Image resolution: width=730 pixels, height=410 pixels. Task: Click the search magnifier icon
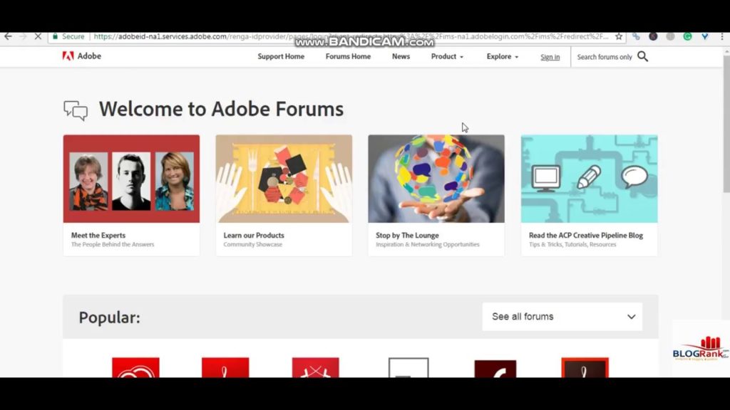(x=642, y=57)
